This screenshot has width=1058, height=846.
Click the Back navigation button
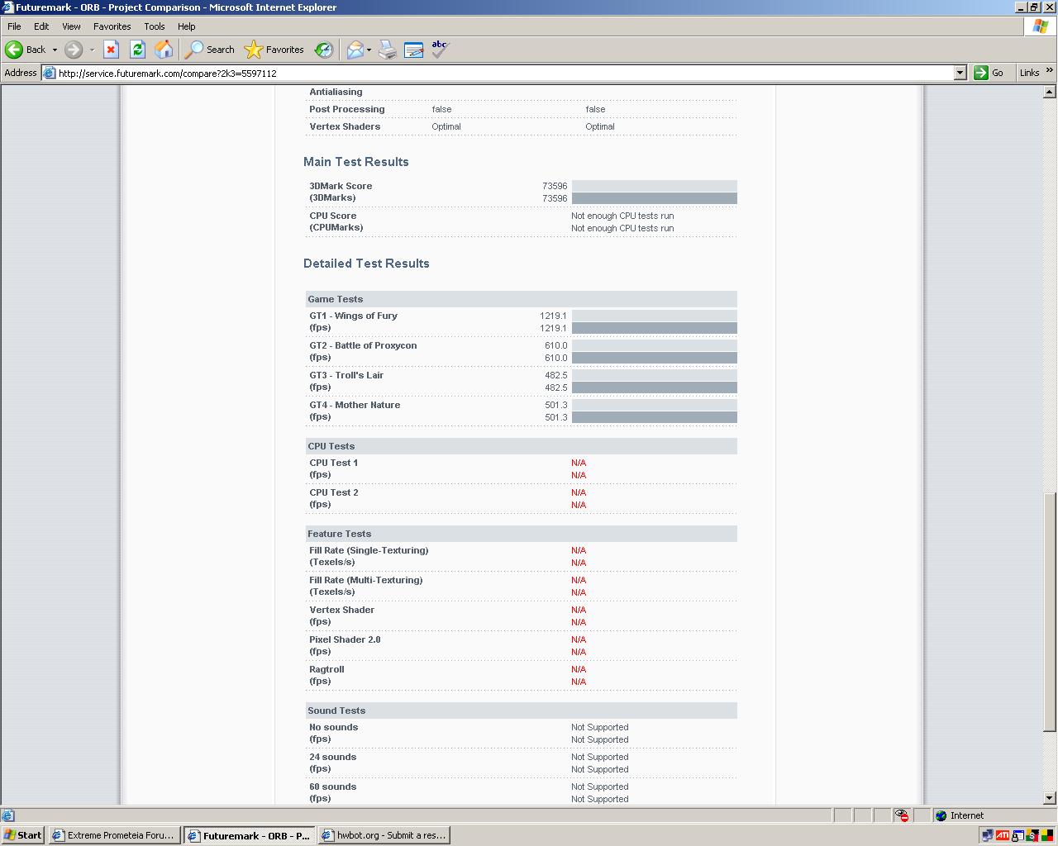[26, 50]
